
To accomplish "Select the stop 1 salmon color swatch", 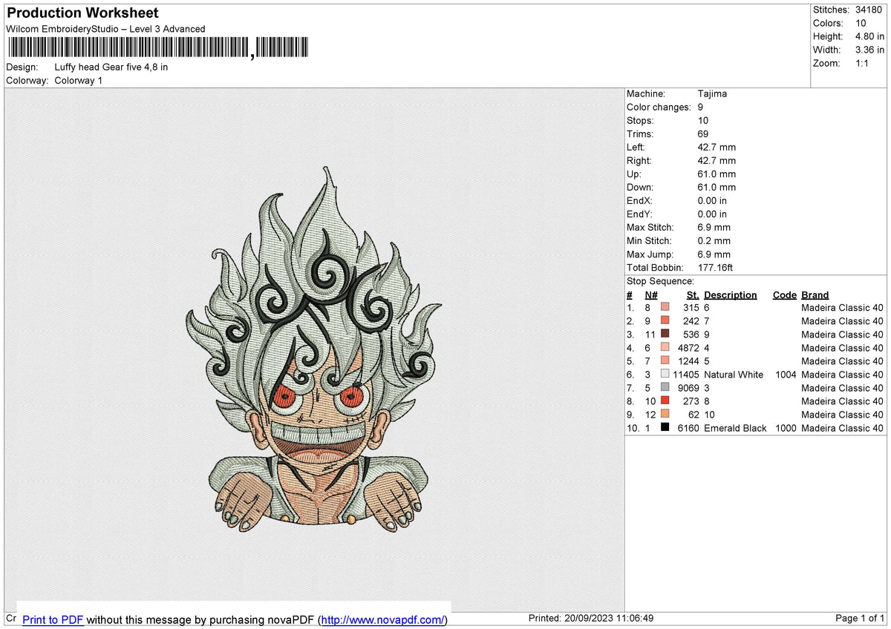I will (x=665, y=307).
